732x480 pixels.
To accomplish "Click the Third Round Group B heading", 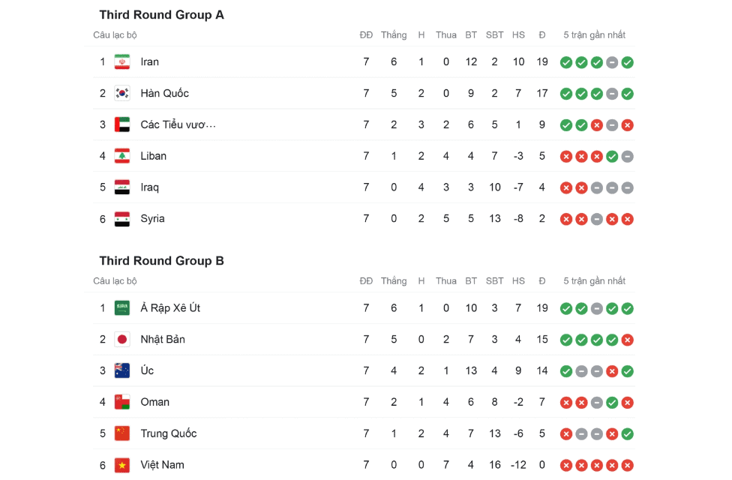I will pyautogui.click(x=161, y=261).
